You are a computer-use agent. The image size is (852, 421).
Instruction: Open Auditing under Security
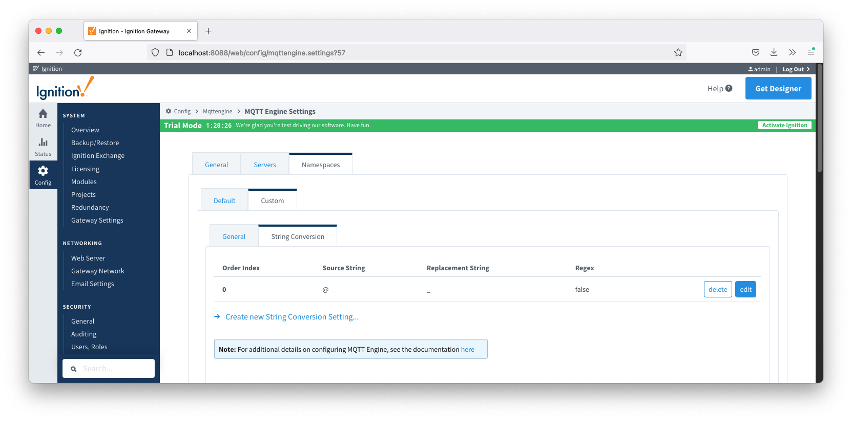(x=84, y=334)
